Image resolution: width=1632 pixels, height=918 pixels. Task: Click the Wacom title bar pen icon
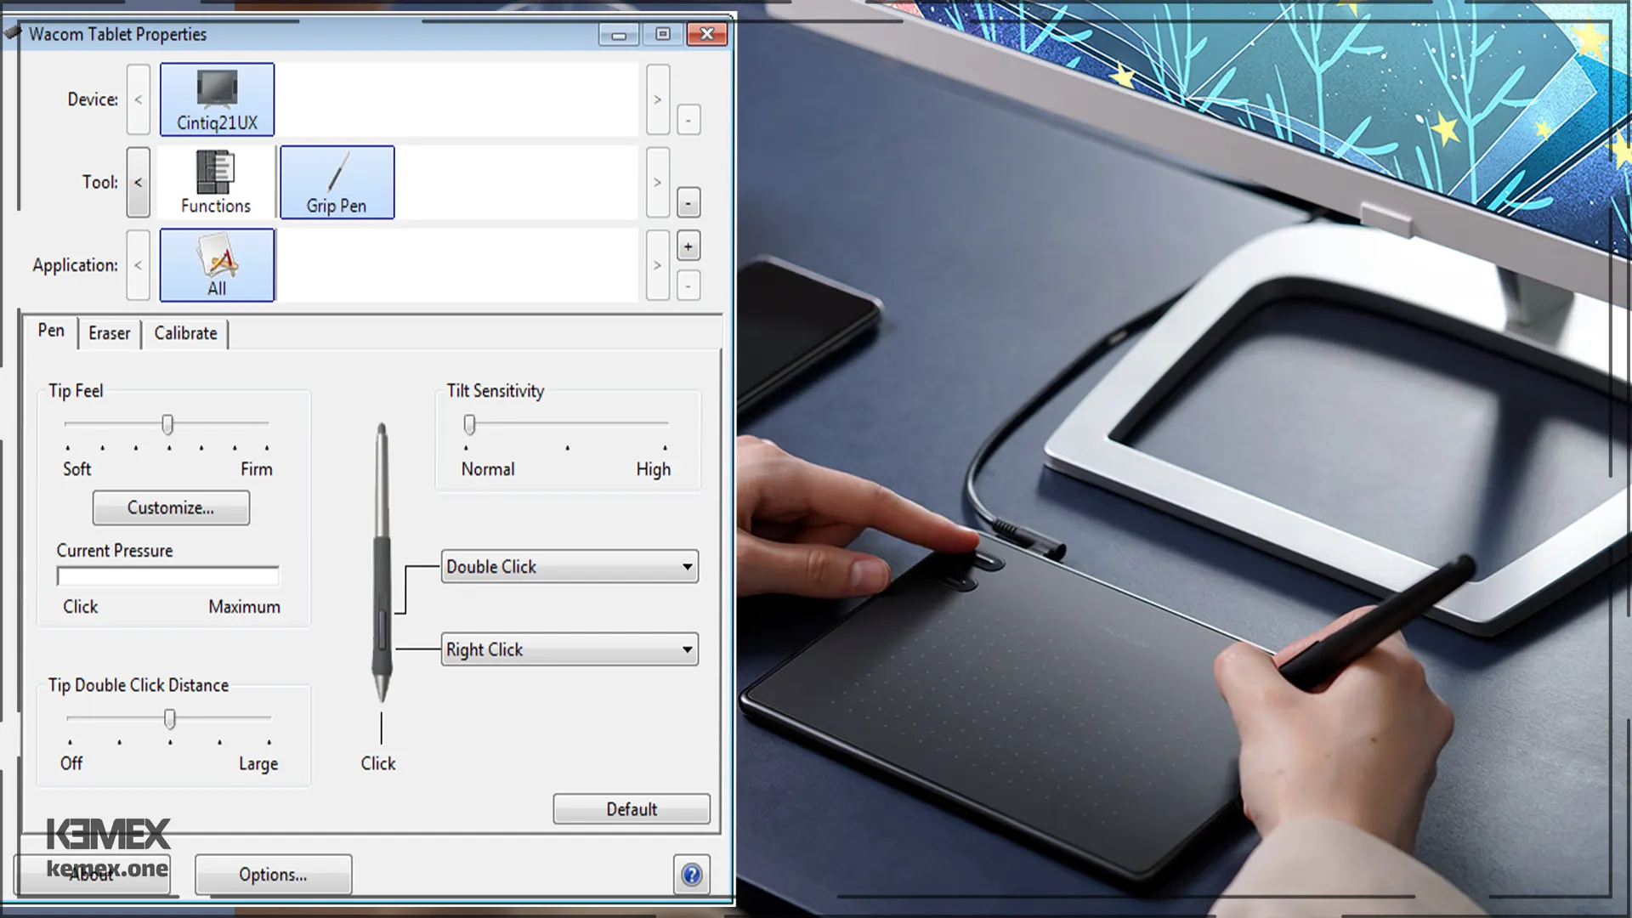click(x=12, y=33)
